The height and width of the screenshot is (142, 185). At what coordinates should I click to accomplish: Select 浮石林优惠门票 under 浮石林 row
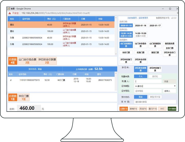tap(155, 69)
